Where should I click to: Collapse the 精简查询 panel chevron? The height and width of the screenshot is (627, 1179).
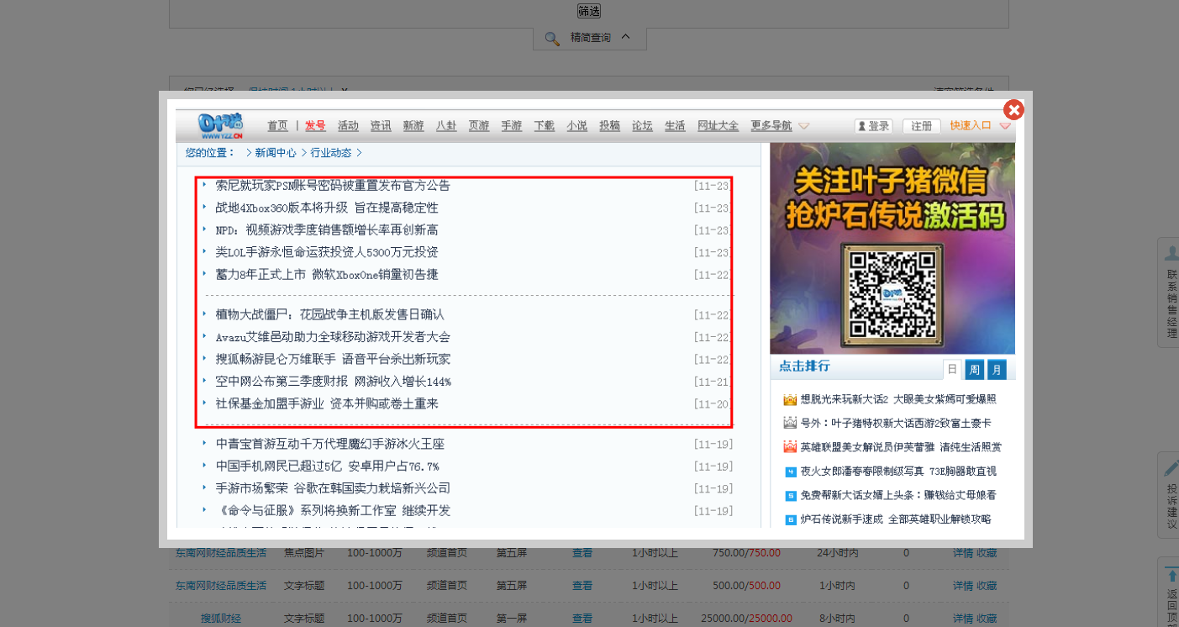click(626, 37)
